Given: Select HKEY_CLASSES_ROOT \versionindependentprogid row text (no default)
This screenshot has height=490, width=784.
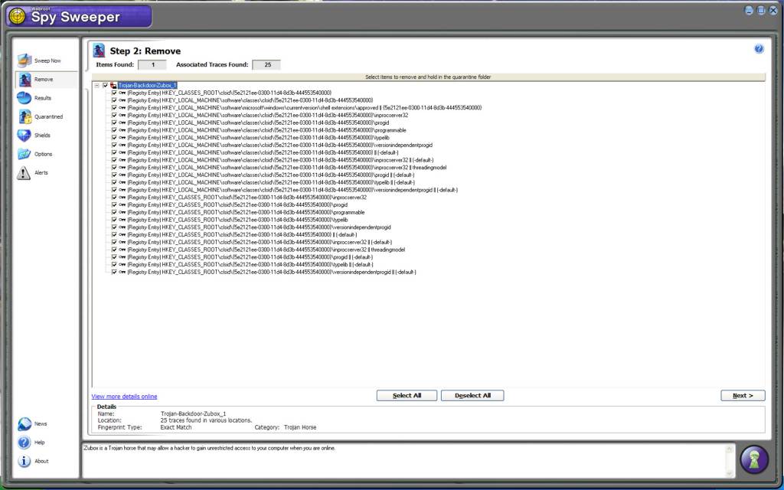Looking at the screenshot, I should tap(259, 227).
